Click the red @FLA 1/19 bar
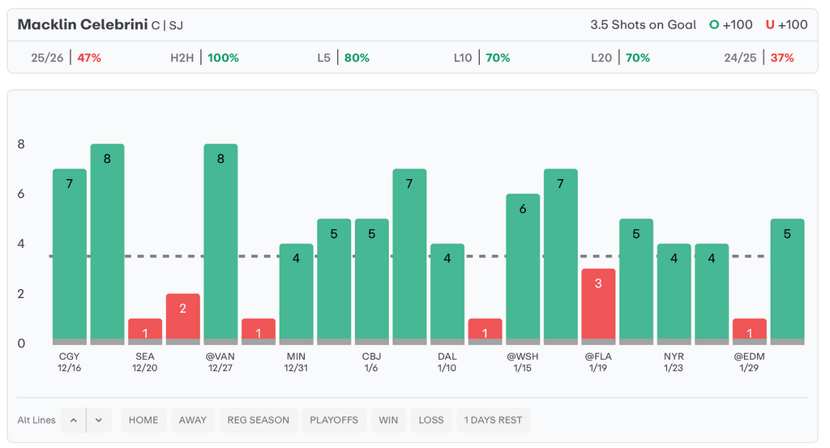 (x=598, y=305)
